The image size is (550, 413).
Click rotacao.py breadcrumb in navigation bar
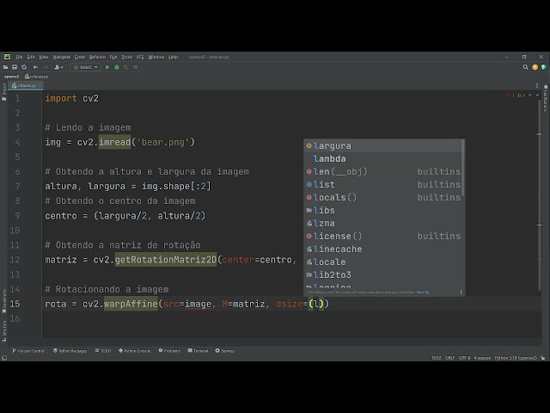[36, 77]
